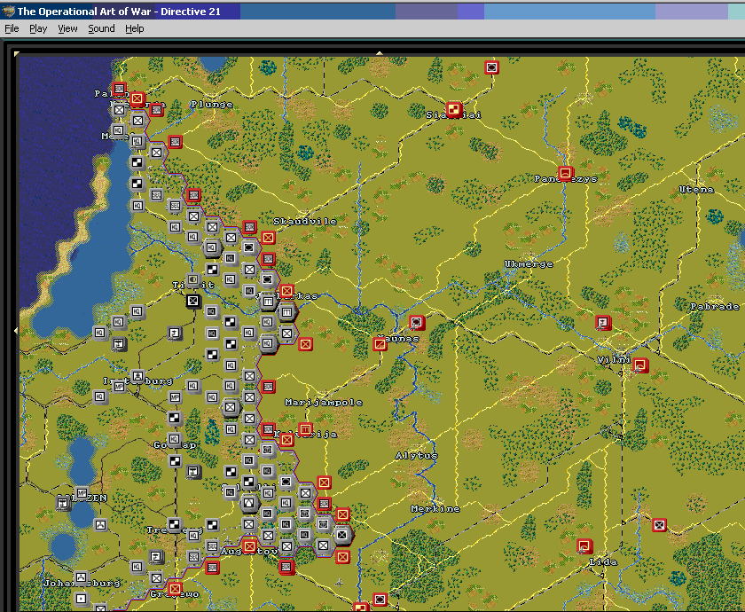Screen dimensions: 745x612
Task: Select red infantry unit east of Lida
Action: [x=659, y=525]
